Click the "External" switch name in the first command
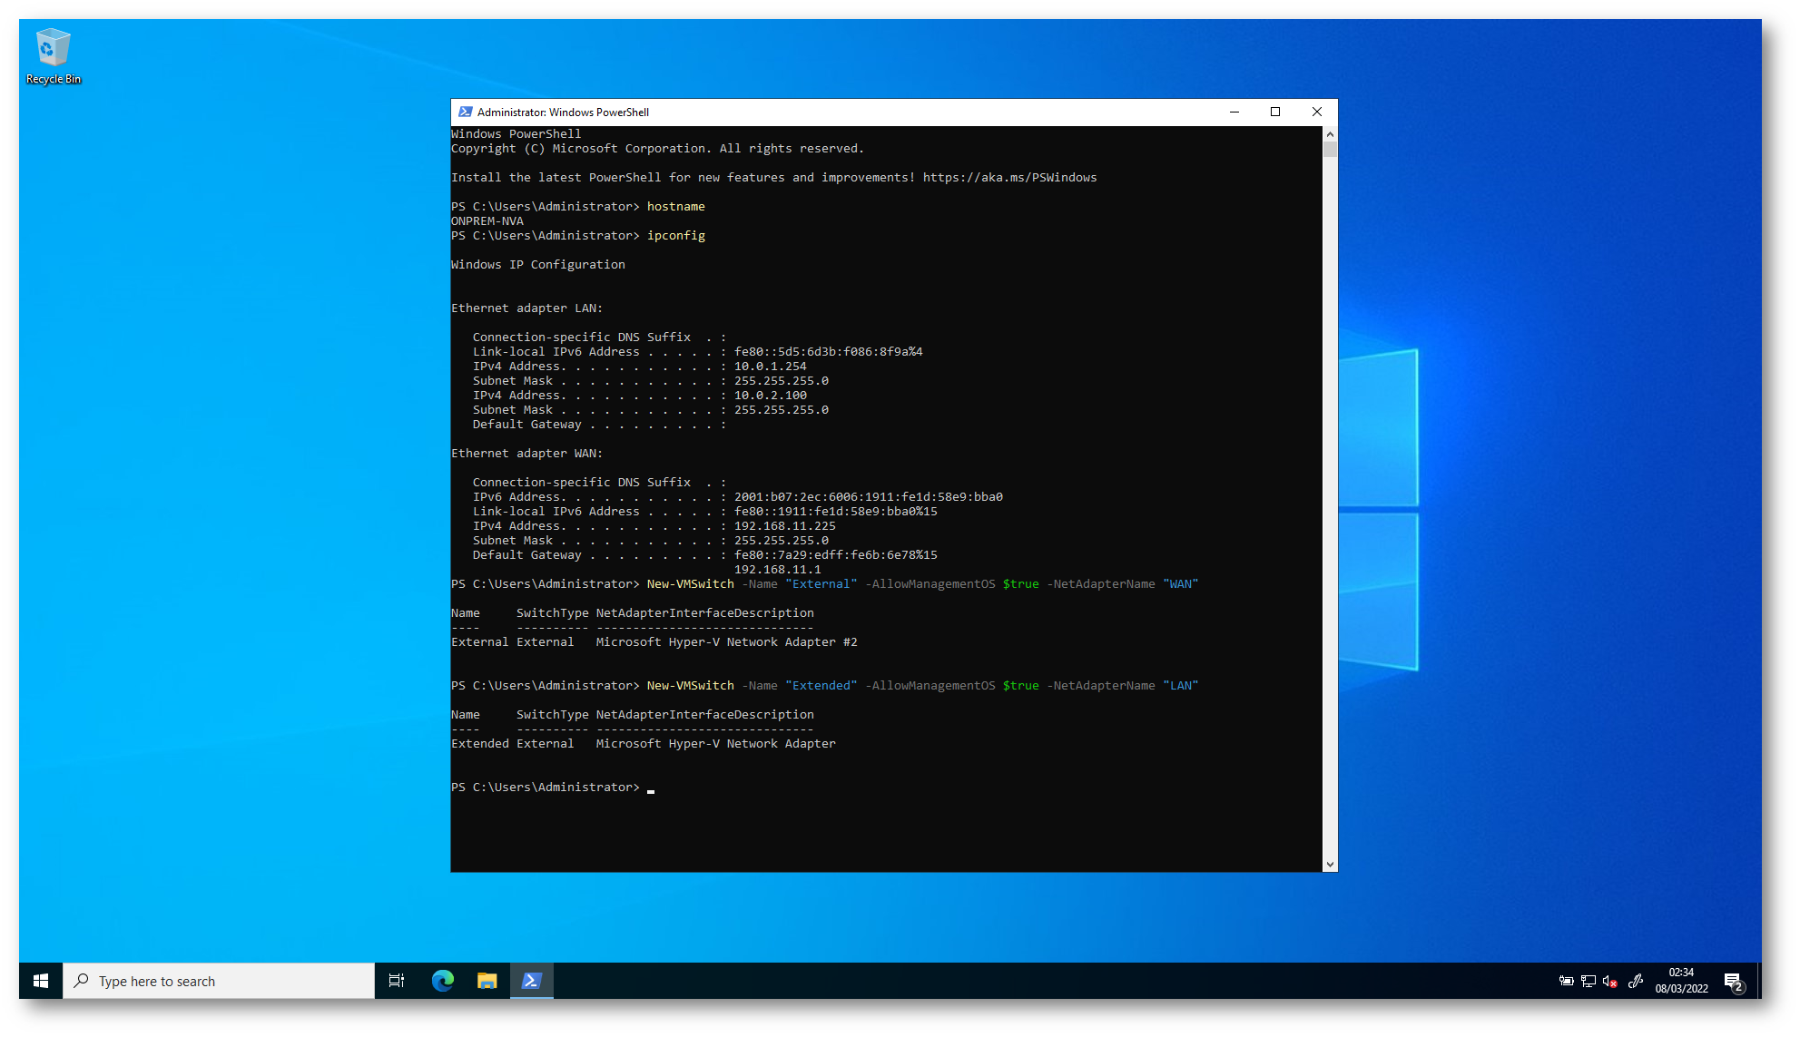Viewport: 1800px width, 1037px height. coord(821,584)
